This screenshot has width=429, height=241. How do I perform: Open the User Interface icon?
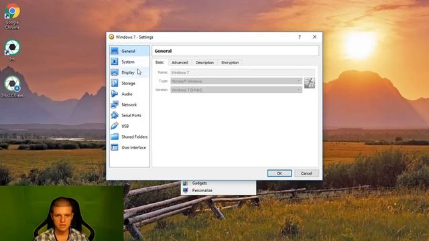[x=115, y=147]
